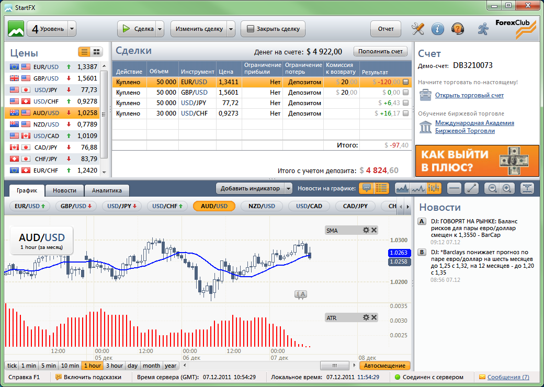
Task: Toggle news bubble markers on chart
Action: [367, 188]
